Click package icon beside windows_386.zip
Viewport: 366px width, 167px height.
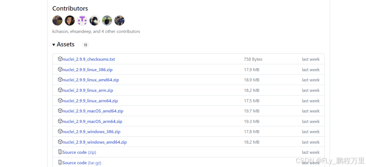[60, 131]
